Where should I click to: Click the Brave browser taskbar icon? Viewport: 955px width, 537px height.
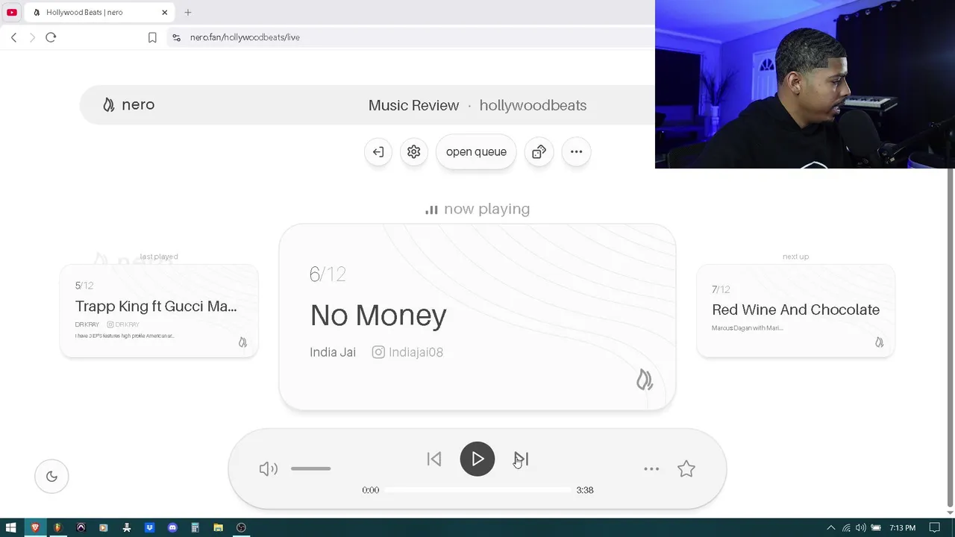(x=34, y=527)
